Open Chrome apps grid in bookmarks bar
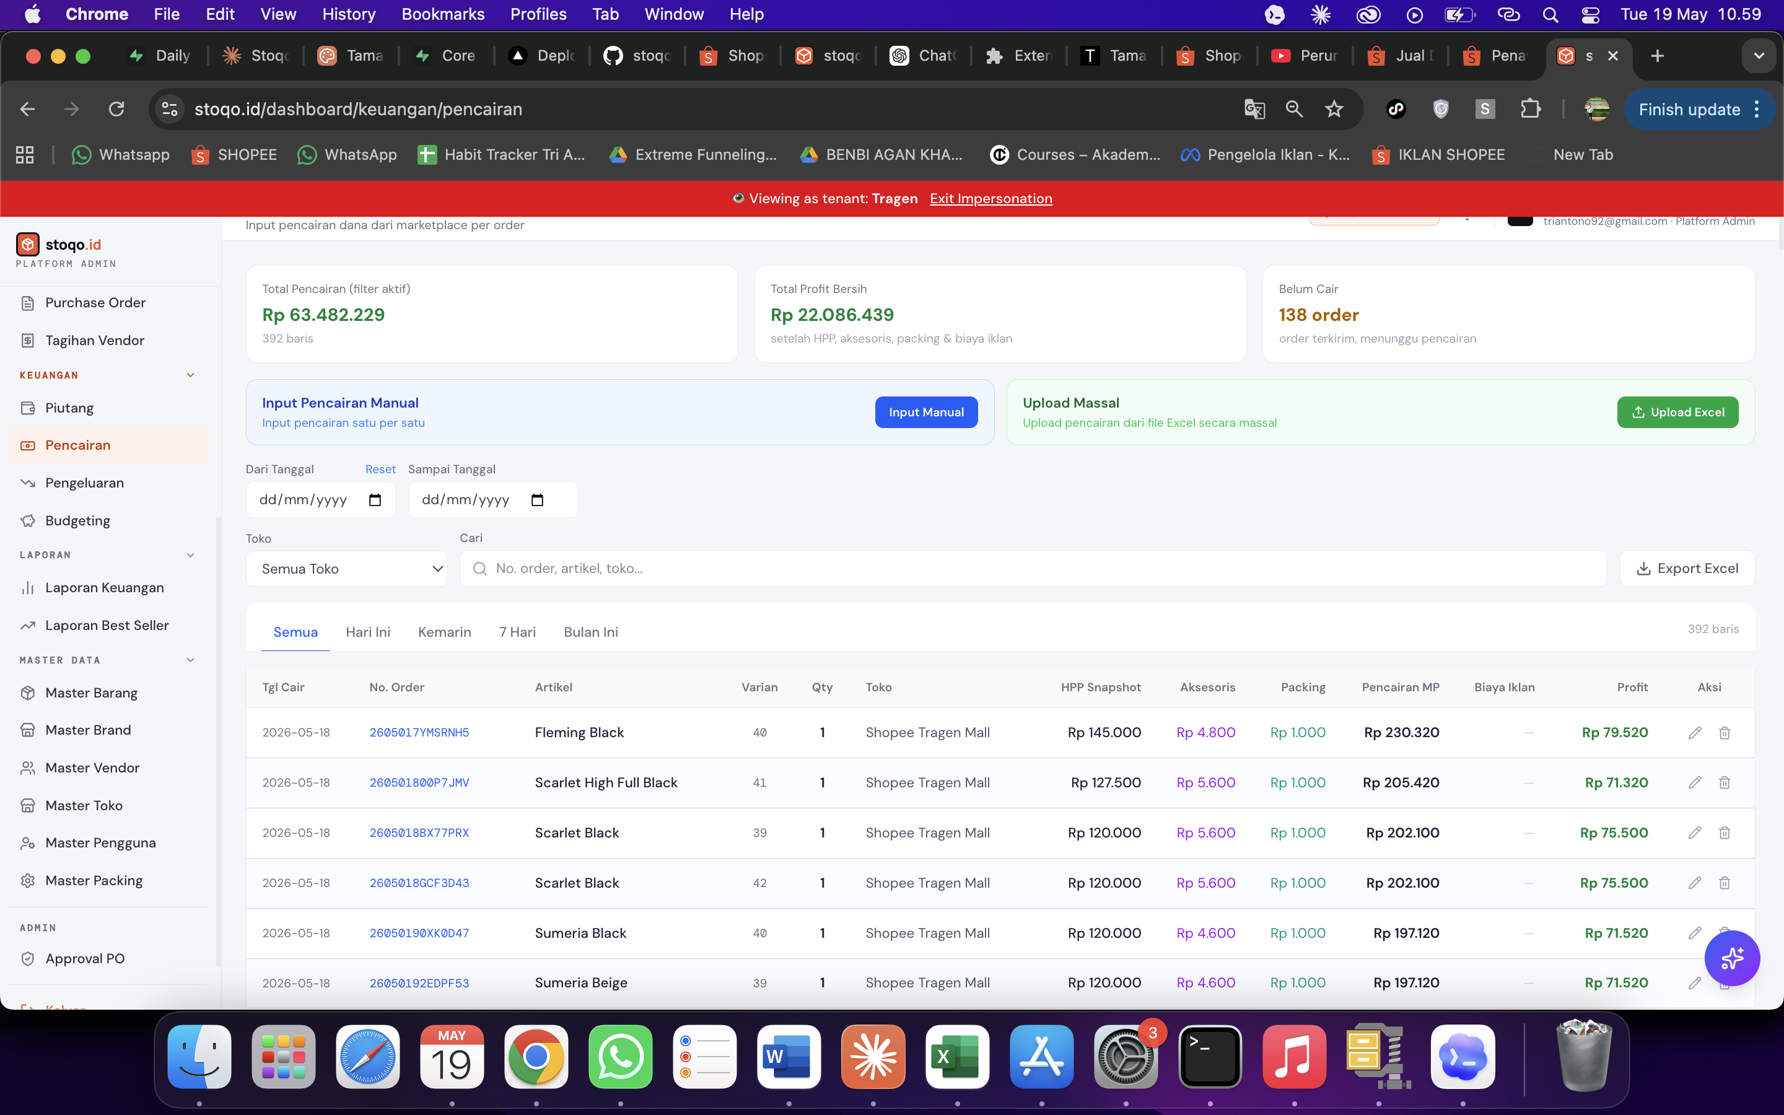The image size is (1784, 1115). coord(25,155)
